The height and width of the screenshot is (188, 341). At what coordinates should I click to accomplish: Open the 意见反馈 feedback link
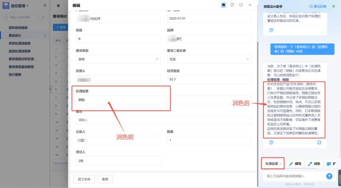[x=318, y=7]
